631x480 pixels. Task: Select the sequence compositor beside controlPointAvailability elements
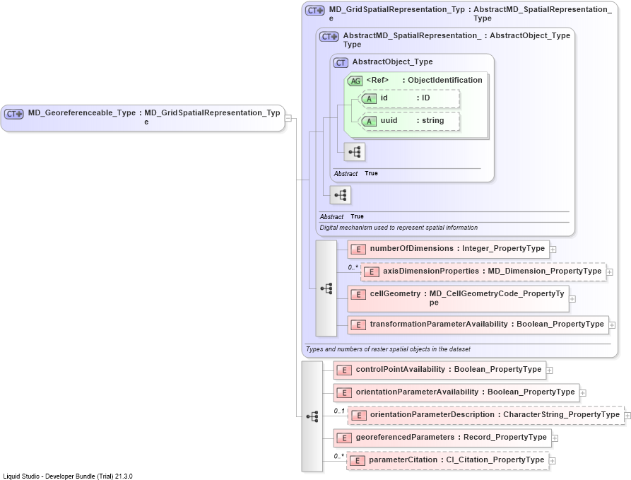coord(312,416)
